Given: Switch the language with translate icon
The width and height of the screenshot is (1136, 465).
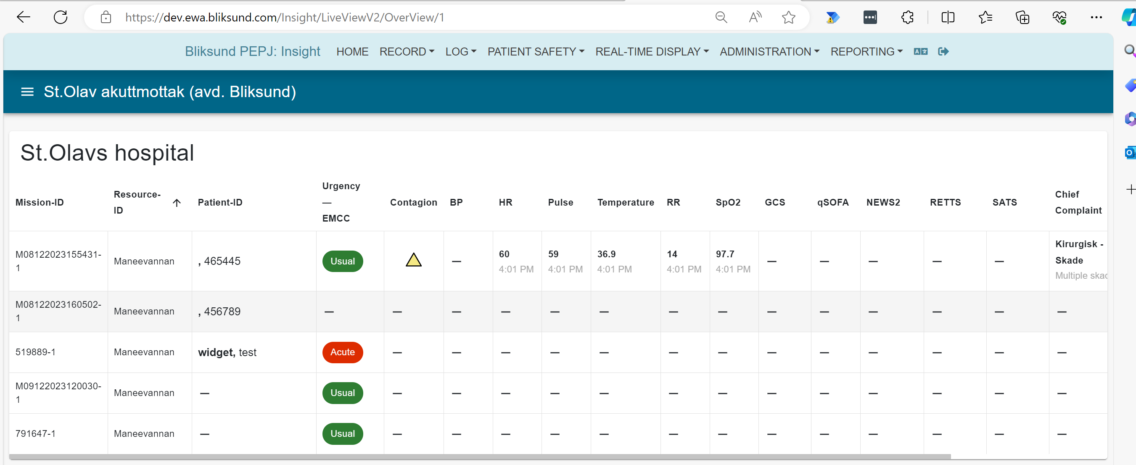Looking at the screenshot, I should pyautogui.click(x=920, y=52).
